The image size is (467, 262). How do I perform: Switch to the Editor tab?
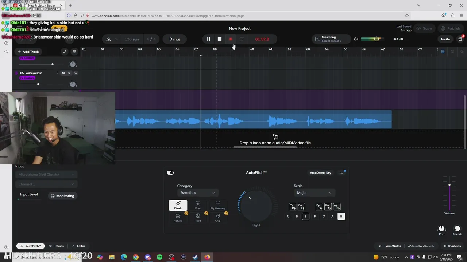tap(78, 246)
